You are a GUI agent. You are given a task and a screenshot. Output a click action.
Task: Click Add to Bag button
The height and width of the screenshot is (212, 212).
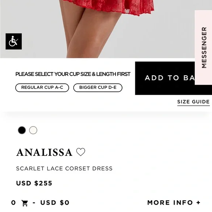coord(165,78)
